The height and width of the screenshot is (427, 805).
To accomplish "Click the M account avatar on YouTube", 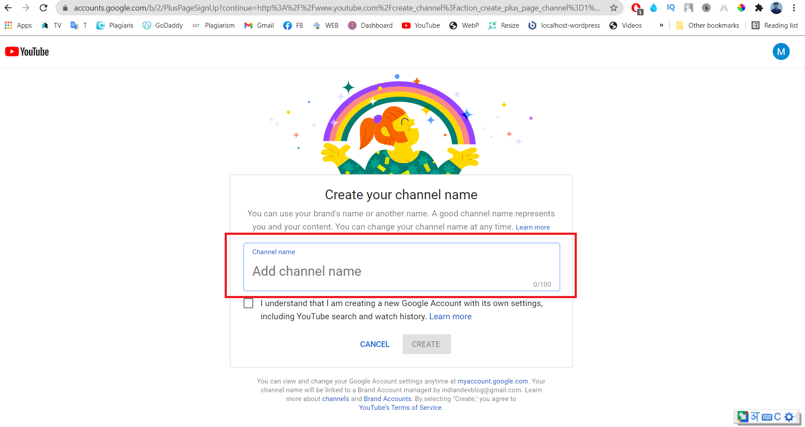I will point(781,51).
